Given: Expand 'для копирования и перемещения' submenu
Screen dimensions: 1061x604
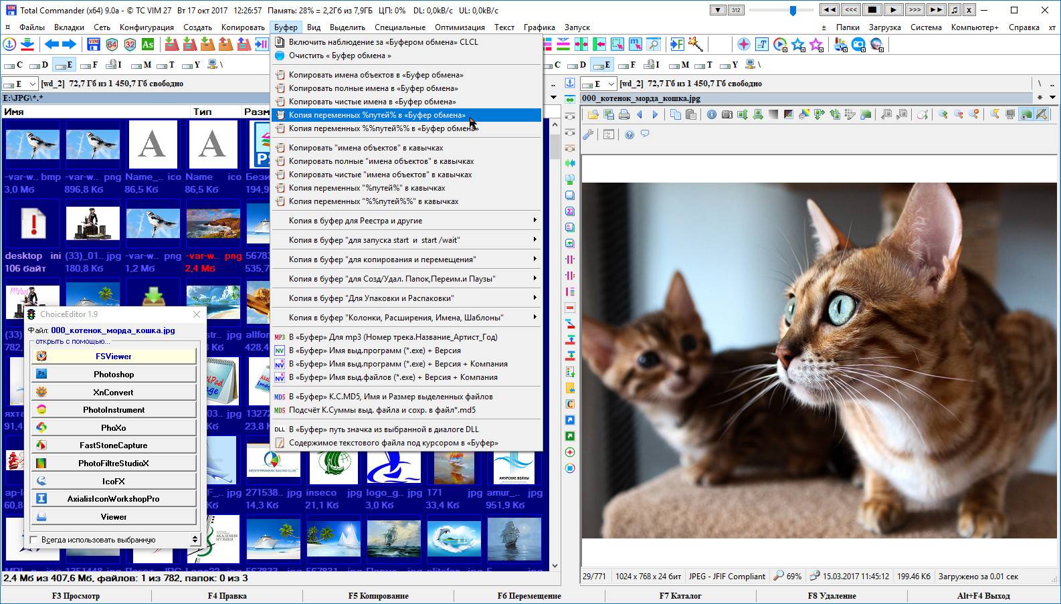Looking at the screenshot, I should tap(406, 260).
